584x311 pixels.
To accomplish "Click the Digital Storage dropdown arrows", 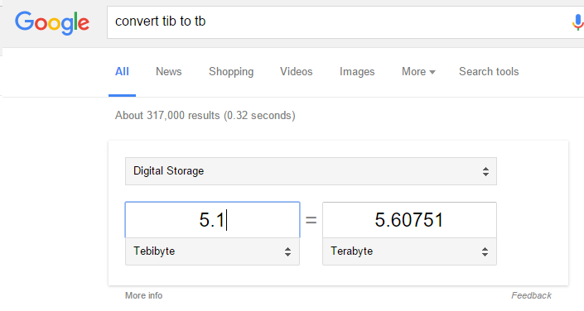I will (485, 171).
